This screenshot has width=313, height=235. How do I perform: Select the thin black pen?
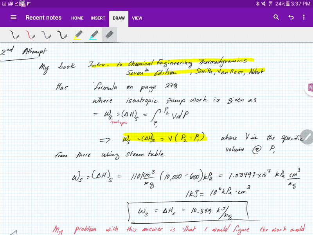(14, 35)
